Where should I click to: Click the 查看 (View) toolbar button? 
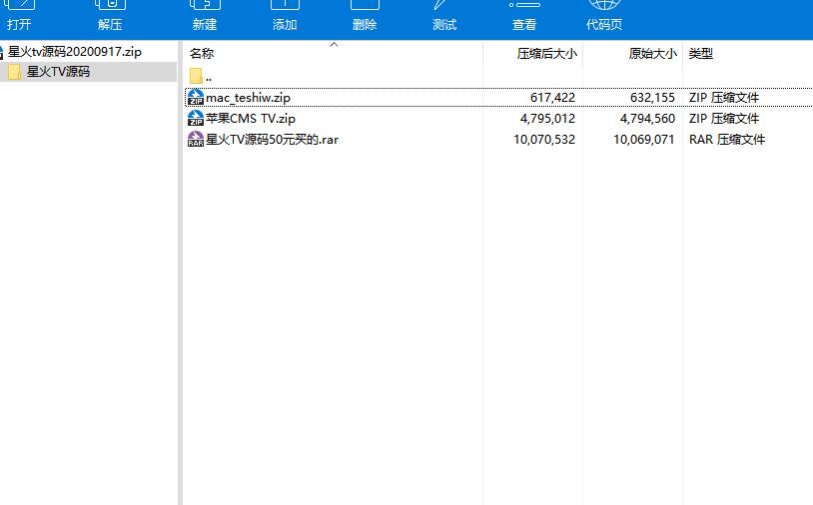[524, 16]
